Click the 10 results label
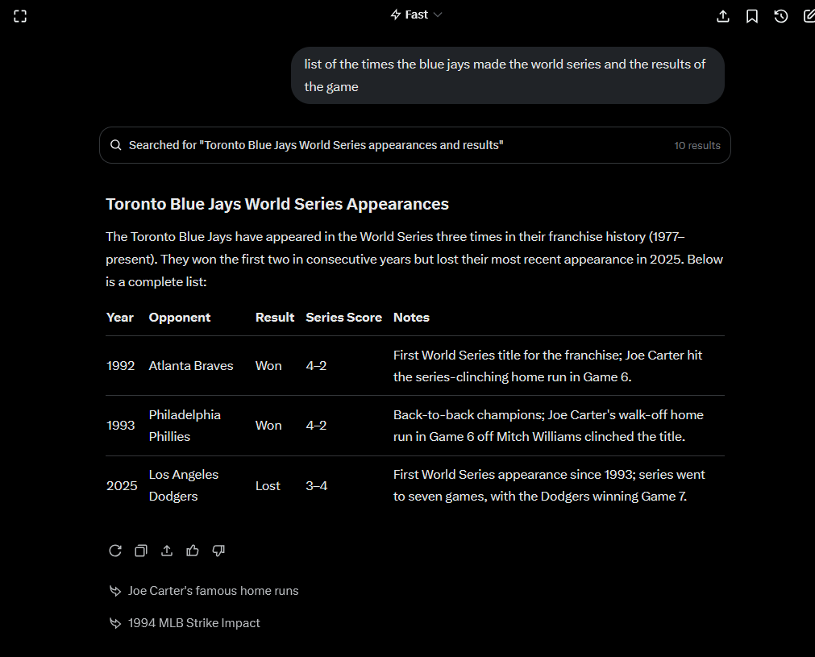 (x=697, y=146)
